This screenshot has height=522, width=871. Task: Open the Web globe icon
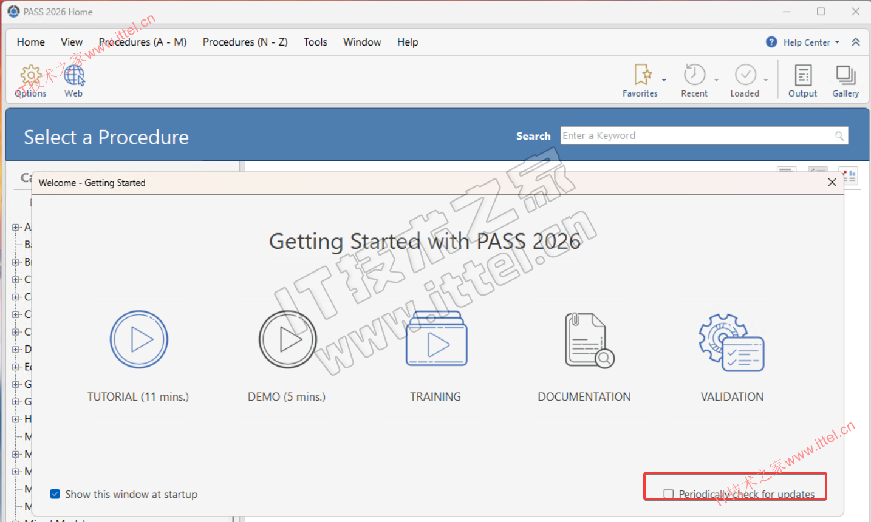click(74, 76)
